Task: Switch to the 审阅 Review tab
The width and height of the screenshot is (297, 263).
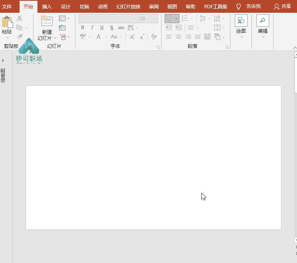Action: coord(153,7)
